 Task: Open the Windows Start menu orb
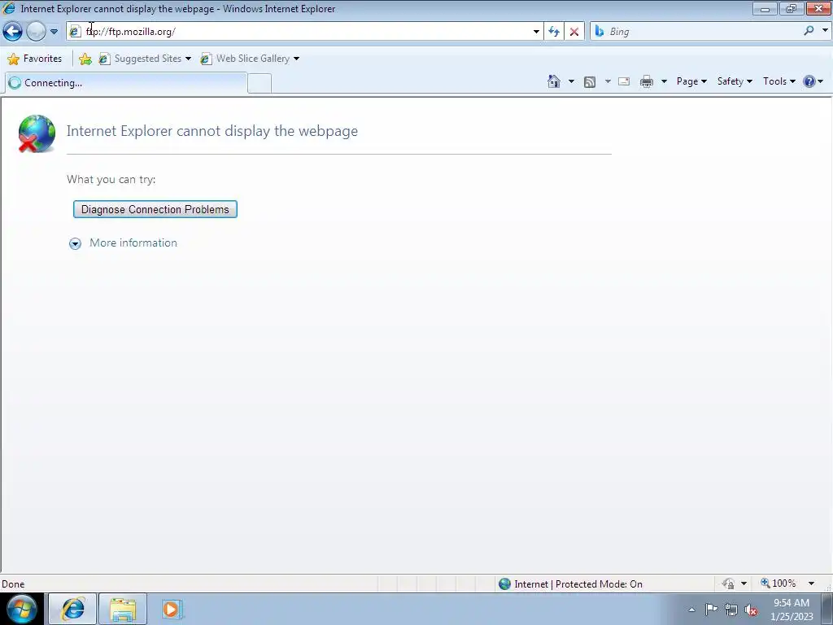[x=21, y=609]
